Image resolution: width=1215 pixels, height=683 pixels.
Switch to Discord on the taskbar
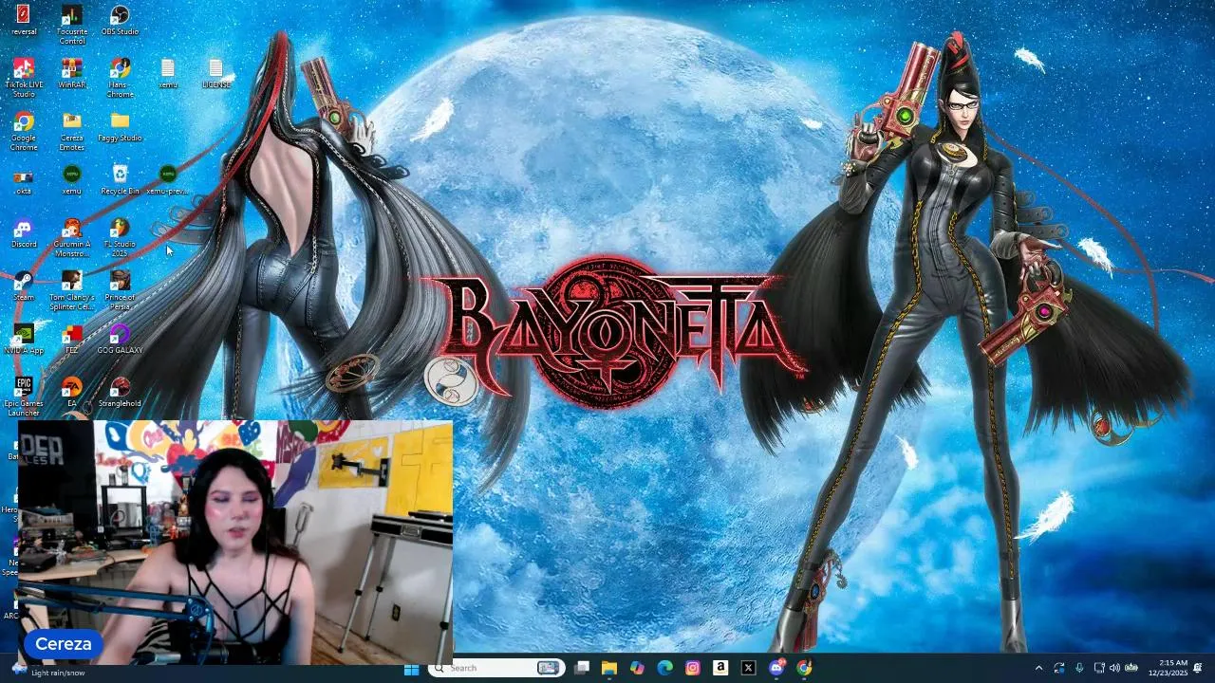click(x=776, y=669)
